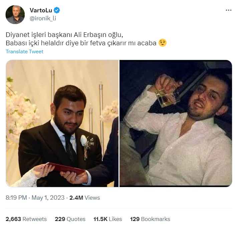The image size is (239, 228).
Task: Click the 129 Bookmarks count
Action: click(150, 219)
